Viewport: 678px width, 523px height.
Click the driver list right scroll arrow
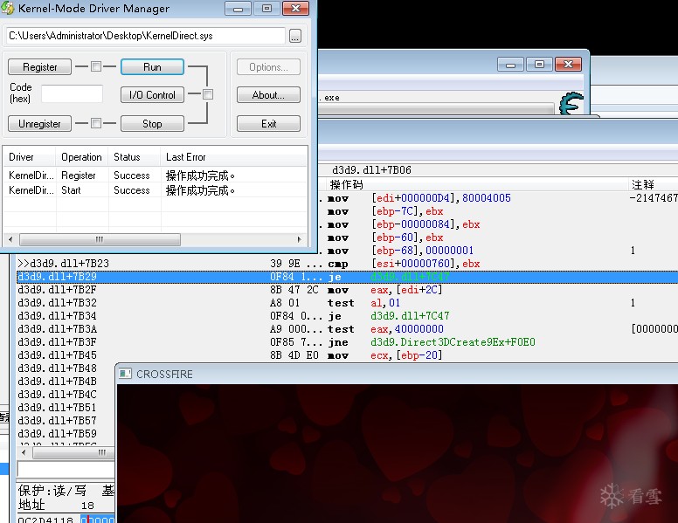point(299,239)
